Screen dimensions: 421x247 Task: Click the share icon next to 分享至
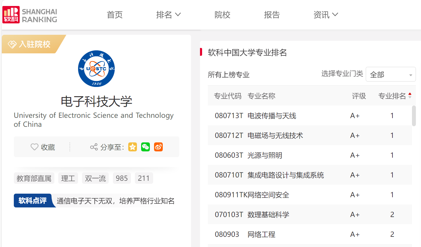(94, 147)
